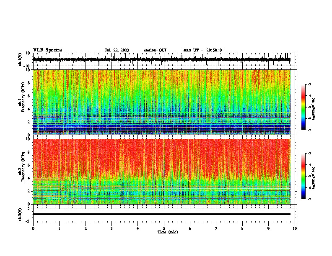The height and width of the screenshot is (256, 332).
Task: Click the "2" time-axis tick label
Action: pos(86,228)
